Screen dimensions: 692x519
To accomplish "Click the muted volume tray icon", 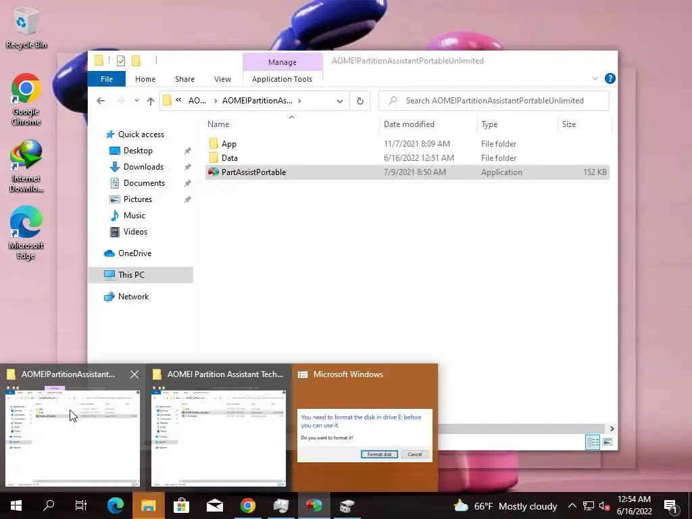I will (604, 505).
